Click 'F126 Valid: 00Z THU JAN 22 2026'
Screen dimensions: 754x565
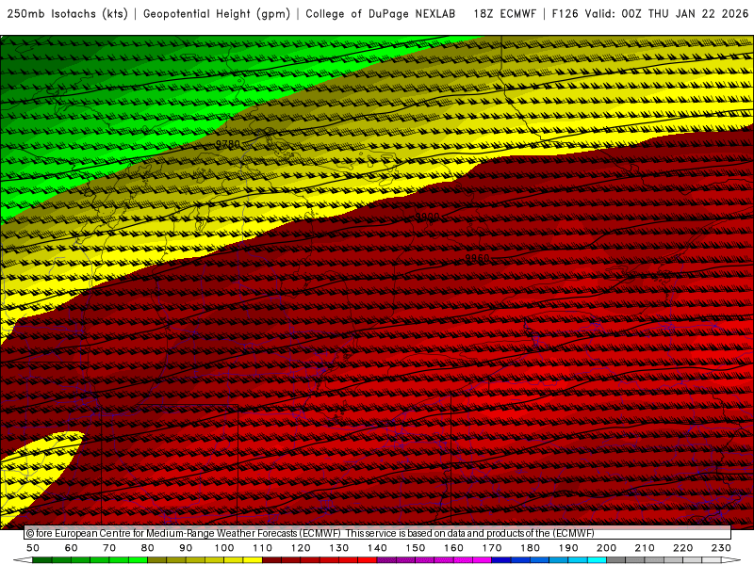(x=650, y=14)
